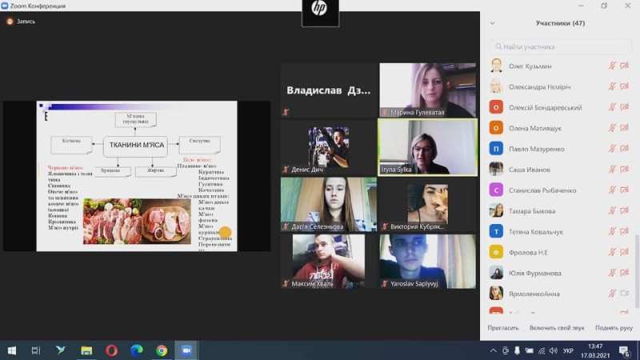The height and width of the screenshot is (360, 640).
Task: Click muted microphone icon for Олег Кузьмин
Action: tap(612, 66)
